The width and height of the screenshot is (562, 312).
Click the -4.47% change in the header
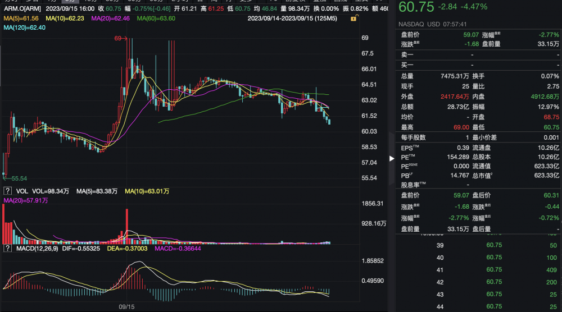[474, 7]
